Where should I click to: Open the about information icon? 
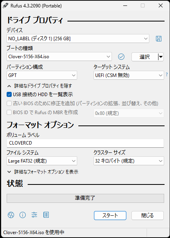23,215
